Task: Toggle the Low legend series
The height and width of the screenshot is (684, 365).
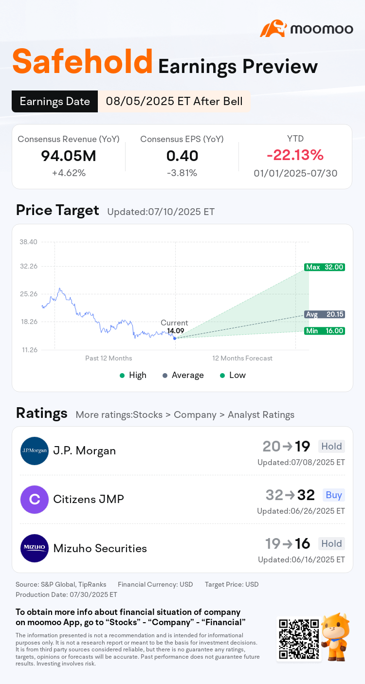Action: (233, 375)
